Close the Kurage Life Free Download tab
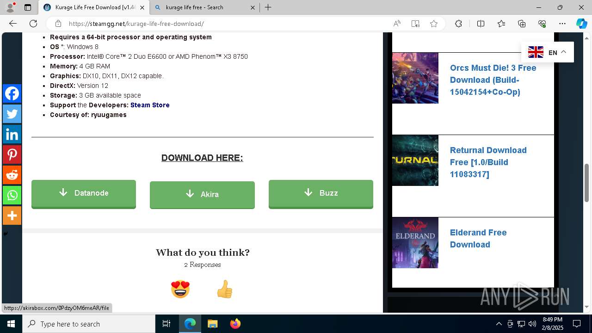The image size is (592, 333). click(x=142, y=7)
